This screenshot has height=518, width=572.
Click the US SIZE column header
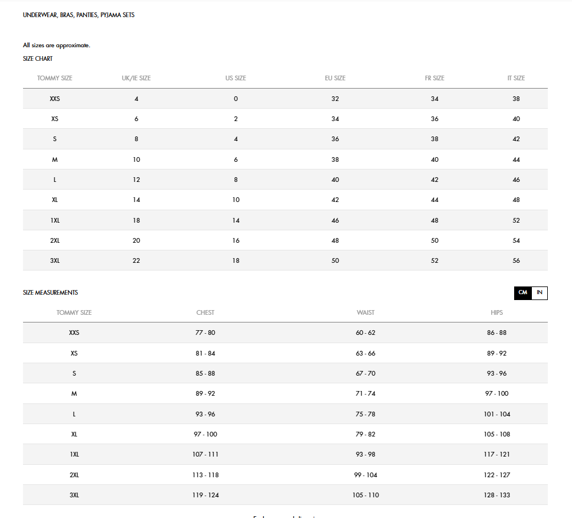point(236,78)
